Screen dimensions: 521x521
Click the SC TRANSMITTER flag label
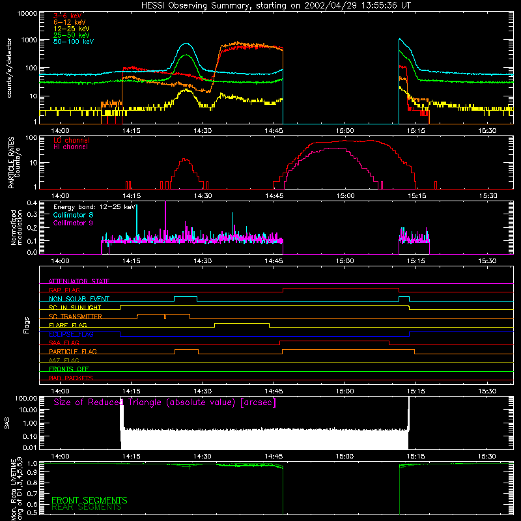tap(76, 316)
